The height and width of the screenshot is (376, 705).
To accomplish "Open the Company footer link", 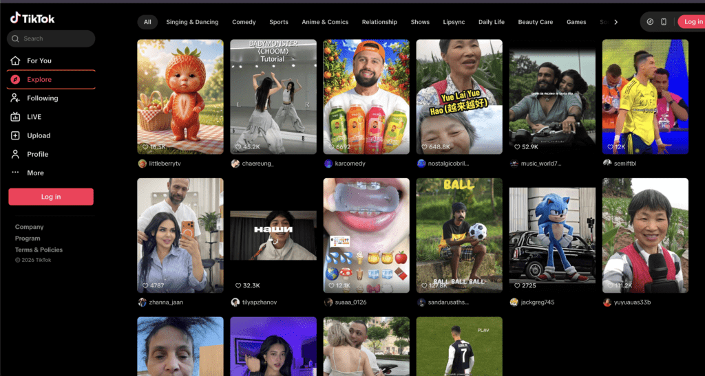I will pyautogui.click(x=29, y=227).
